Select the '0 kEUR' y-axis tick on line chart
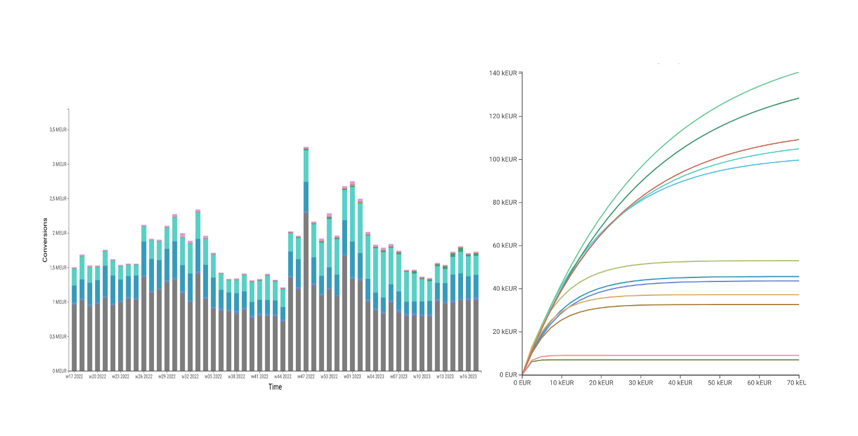 (x=507, y=375)
